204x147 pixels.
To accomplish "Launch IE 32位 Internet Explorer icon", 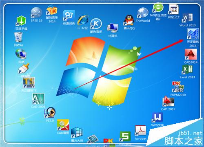I will pyautogui.click(x=83, y=20).
